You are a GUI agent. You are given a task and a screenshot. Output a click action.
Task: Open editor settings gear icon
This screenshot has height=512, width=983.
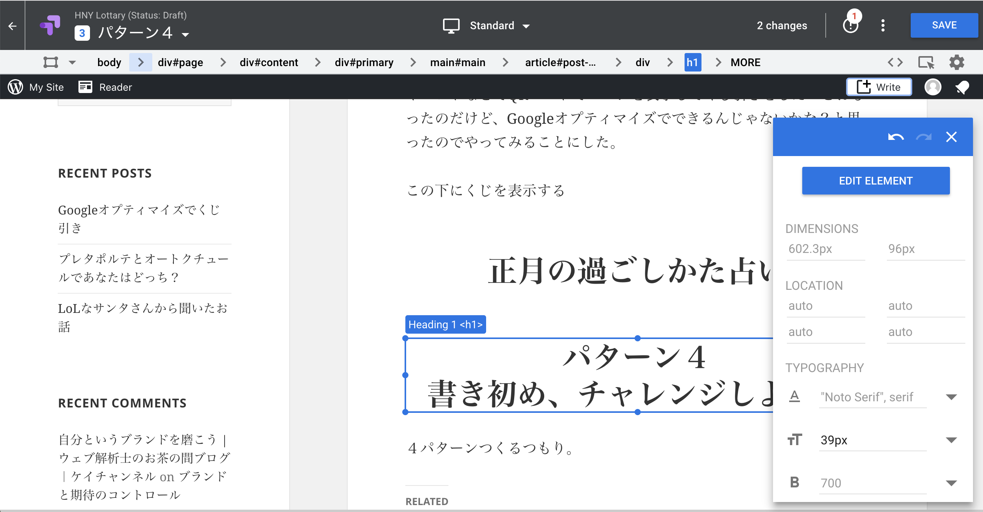pos(957,62)
